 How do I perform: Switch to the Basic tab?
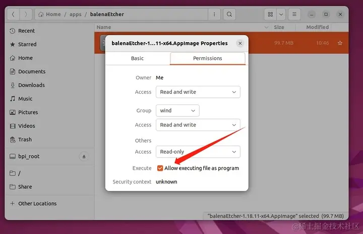click(138, 58)
